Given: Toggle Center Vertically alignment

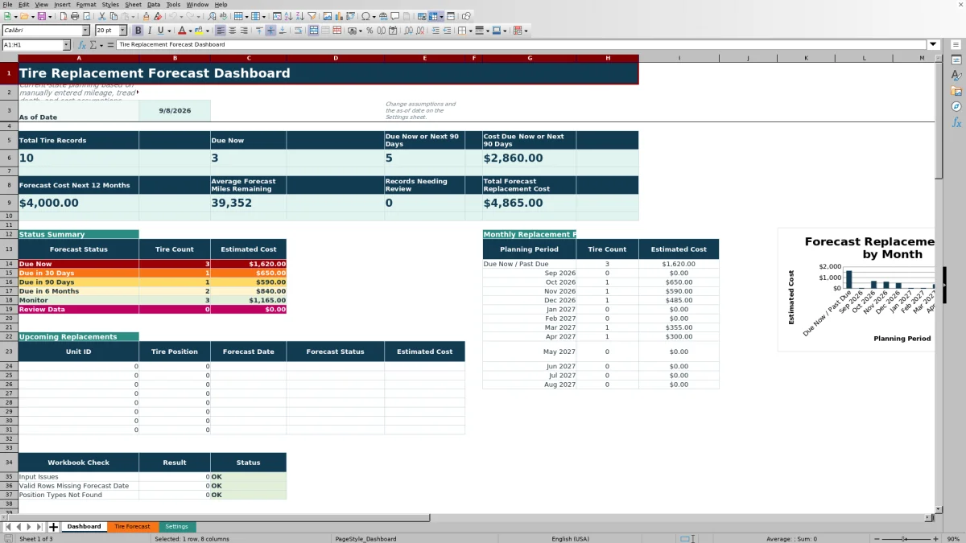Looking at the screenshot, I should pos(270,31).
